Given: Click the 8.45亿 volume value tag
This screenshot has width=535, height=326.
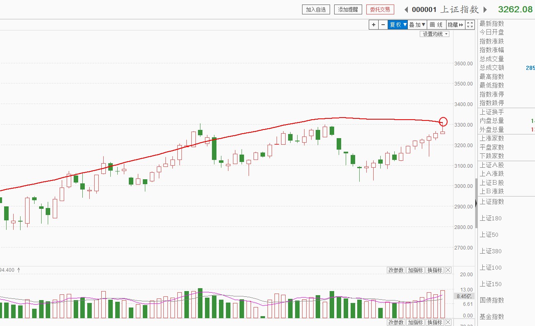Looking at the screenshot, I should [x=464, y=296].
